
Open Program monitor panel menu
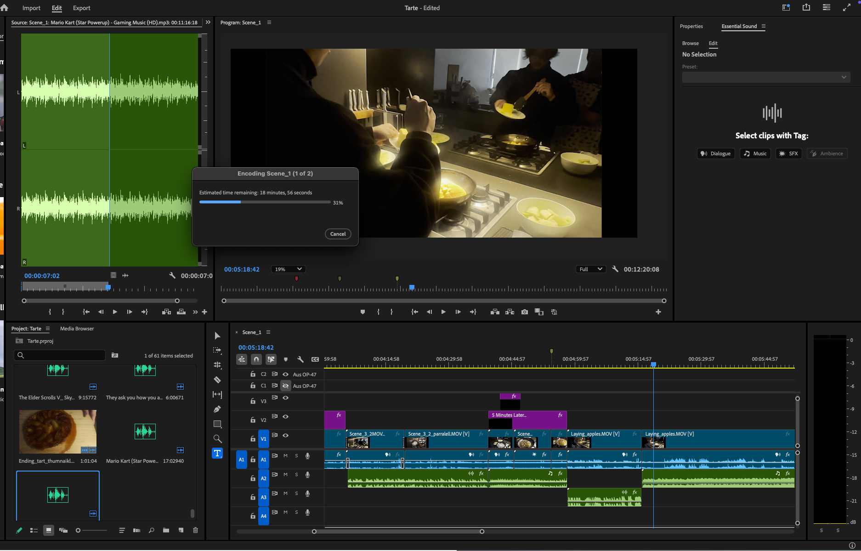[269, 23]
